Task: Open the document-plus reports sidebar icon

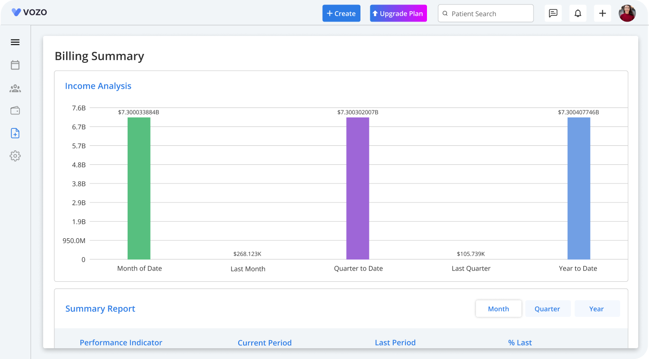Action: point(15,133)
